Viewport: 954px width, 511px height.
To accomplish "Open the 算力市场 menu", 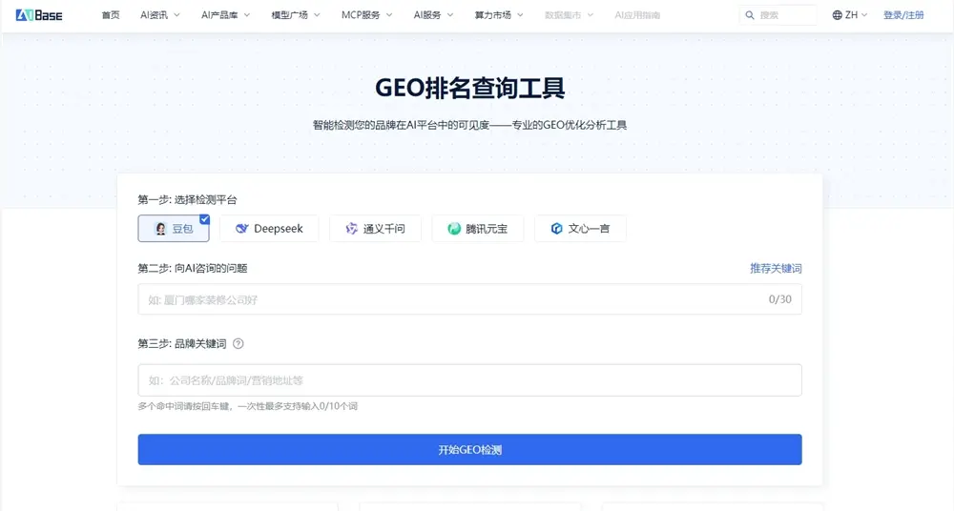I will [x=499, y=15].
